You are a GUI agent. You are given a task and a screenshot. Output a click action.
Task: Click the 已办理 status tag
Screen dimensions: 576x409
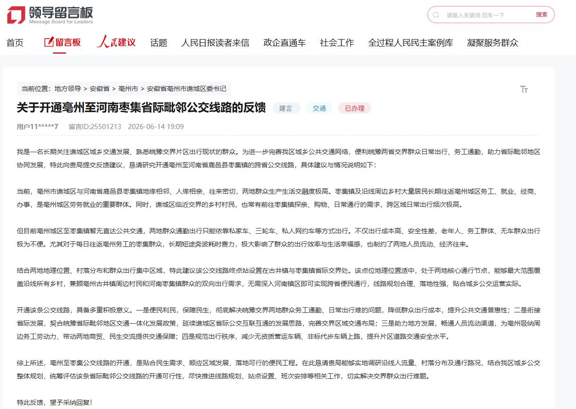pyautogui.click(x=355, y=108)
